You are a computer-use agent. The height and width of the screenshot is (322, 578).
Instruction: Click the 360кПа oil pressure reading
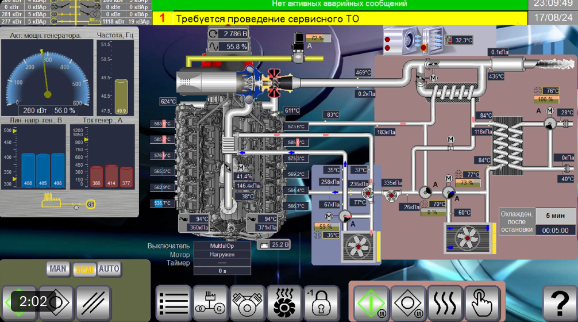[199, 228]
